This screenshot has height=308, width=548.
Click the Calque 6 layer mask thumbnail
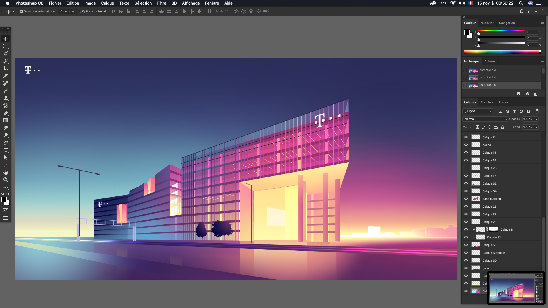(x=494, y=229)
